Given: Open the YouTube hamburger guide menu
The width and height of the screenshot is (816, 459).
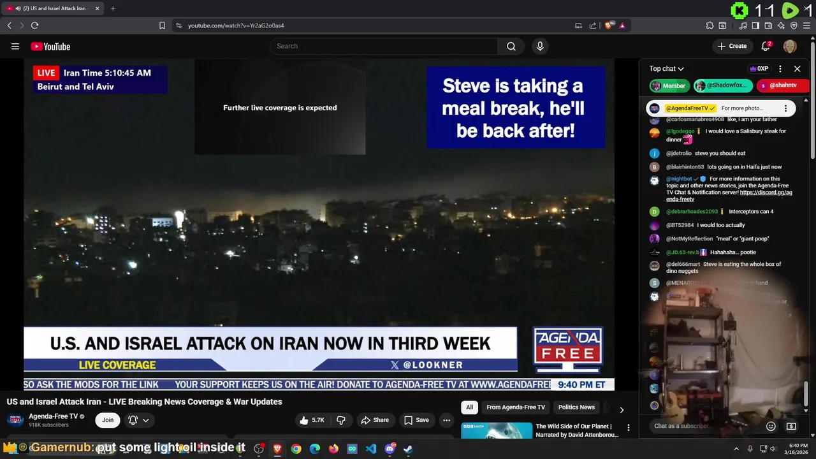Looking at the screenshot, I should [15, 46].
